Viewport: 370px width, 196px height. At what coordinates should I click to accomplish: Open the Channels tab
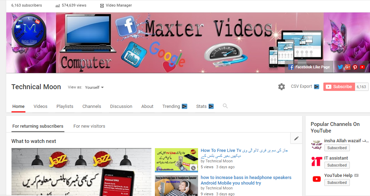pyautogui.click(x=92, y=106)
